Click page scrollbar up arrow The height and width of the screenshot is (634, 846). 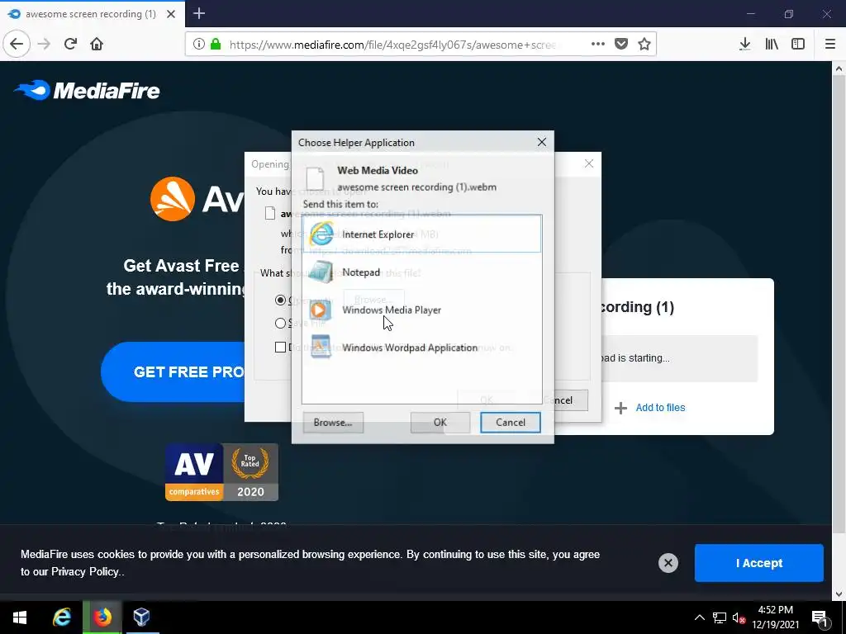[x=839, y=69]
